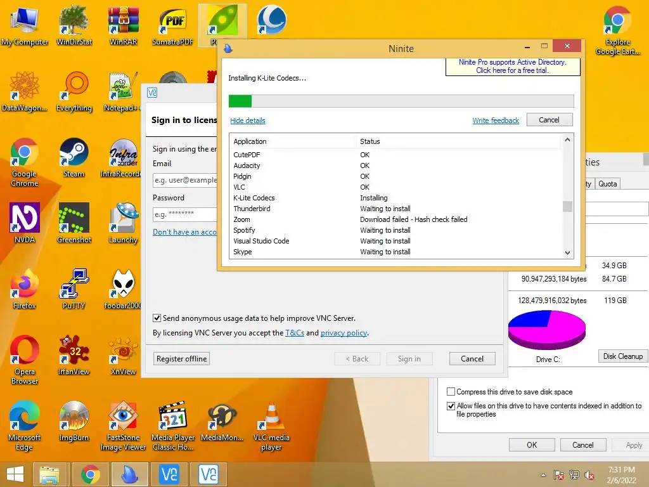Click Don't have an account link
The image size is (649, 487).
[184, 232]
